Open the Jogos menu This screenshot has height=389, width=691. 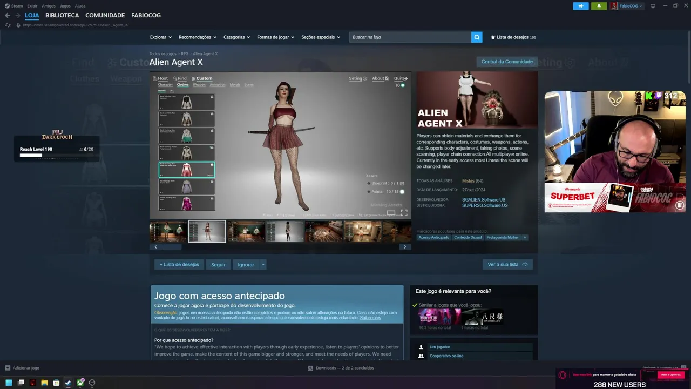pos(65,6)
